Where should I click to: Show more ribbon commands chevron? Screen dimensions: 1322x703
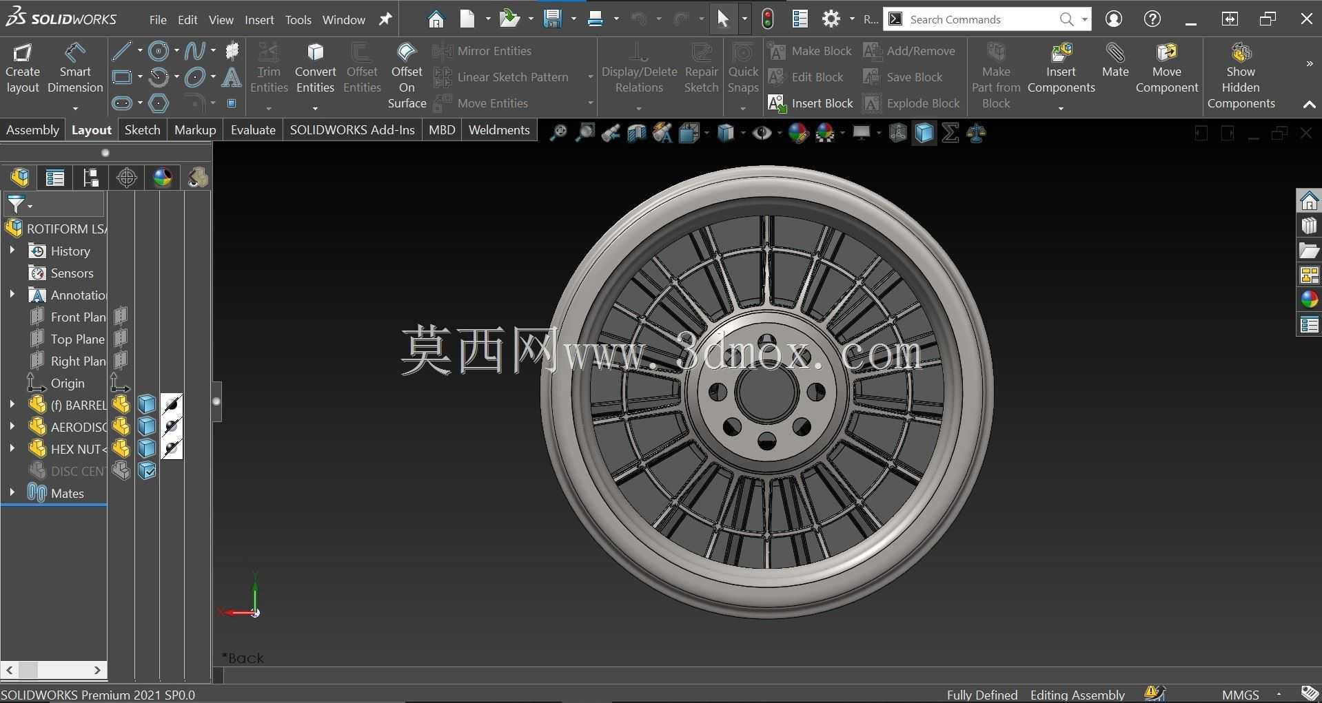[1309, 63]
